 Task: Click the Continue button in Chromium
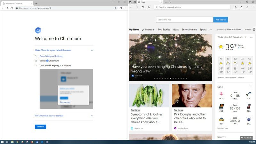pyautogui.click(x=41, y=127)
